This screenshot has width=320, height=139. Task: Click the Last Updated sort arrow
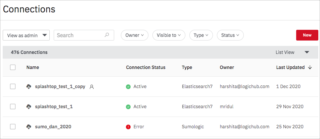(310, 68)
